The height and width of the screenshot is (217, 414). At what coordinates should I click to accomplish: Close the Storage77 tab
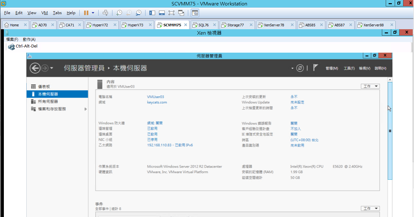coord(251,25)
